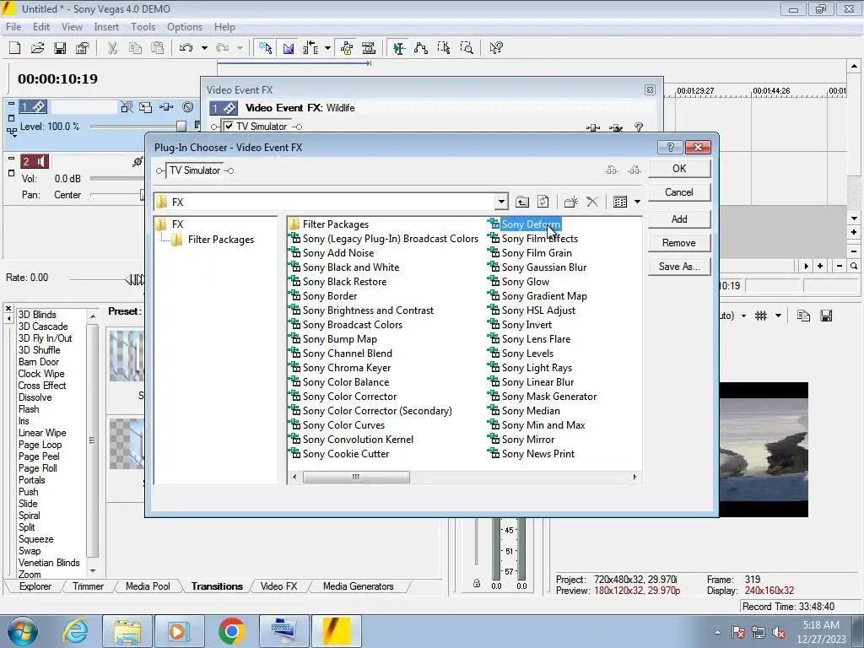Minimize video track 1 height
864x648 pixels.
[11, 103]
